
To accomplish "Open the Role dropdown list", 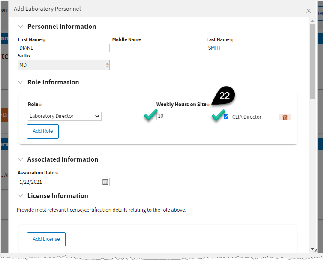I will [65, 116].
